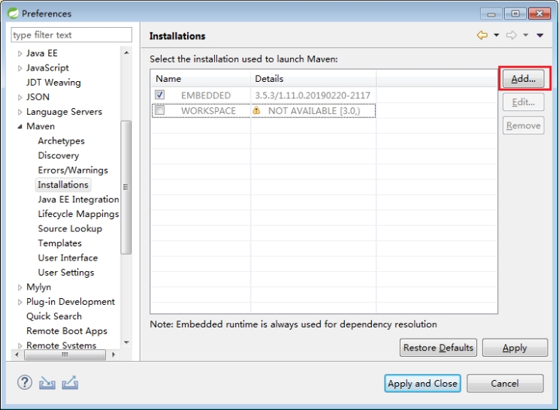The width and height of the screenshot is (559, 410).
Task: Select Quick Search preference page
Action: [x=54, y=316]
